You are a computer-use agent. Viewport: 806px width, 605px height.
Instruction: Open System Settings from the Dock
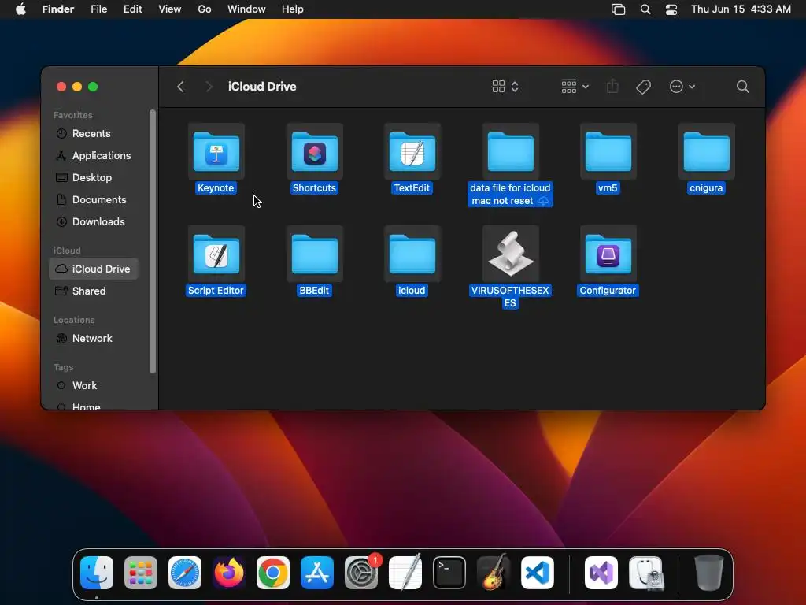tap(361, 573)
